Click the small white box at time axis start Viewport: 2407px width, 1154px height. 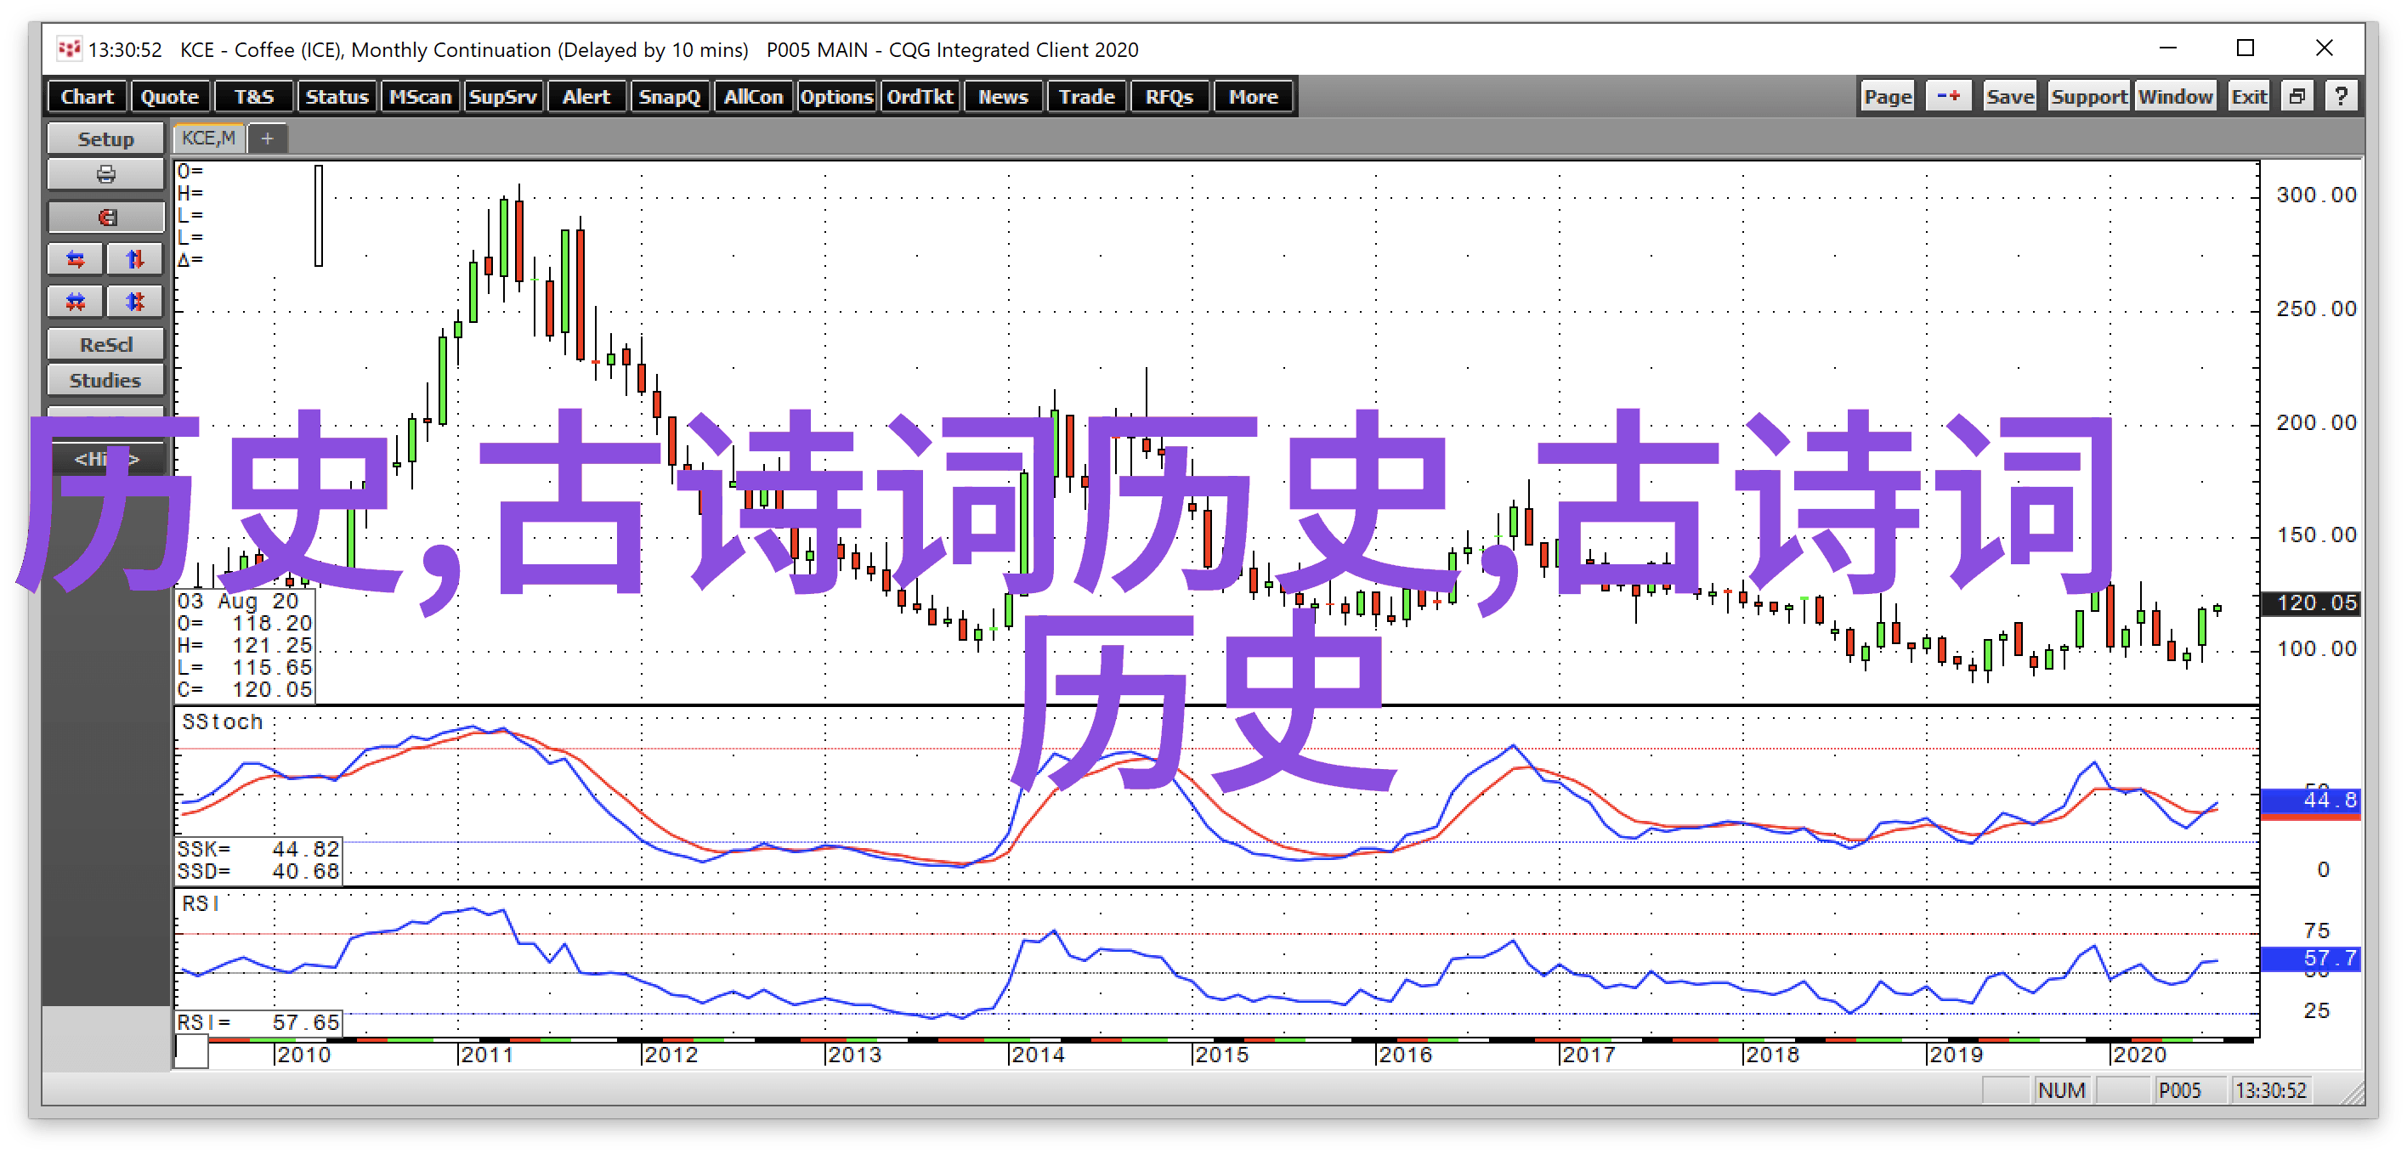pyautogui.click(x=191, y=1053)
